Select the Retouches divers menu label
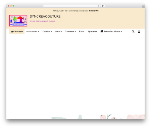Viewport: 151px width, 128px height. (112, 31)
